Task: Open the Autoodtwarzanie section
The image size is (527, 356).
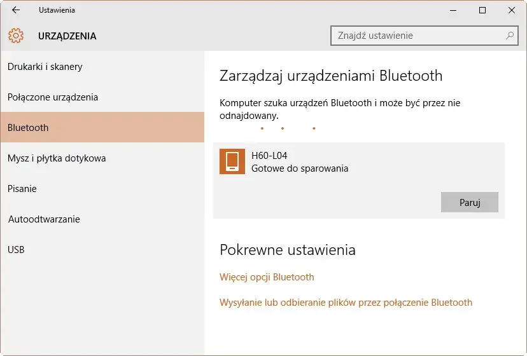Action: 102,219
